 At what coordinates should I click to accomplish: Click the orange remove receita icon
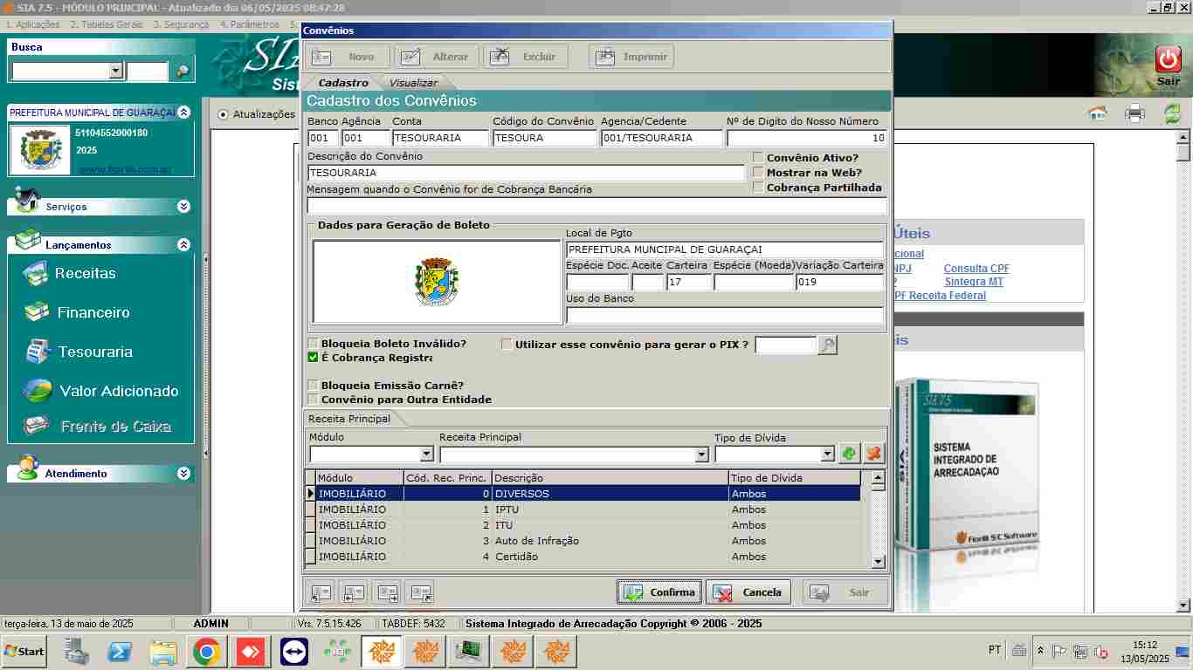pos(873,454)
